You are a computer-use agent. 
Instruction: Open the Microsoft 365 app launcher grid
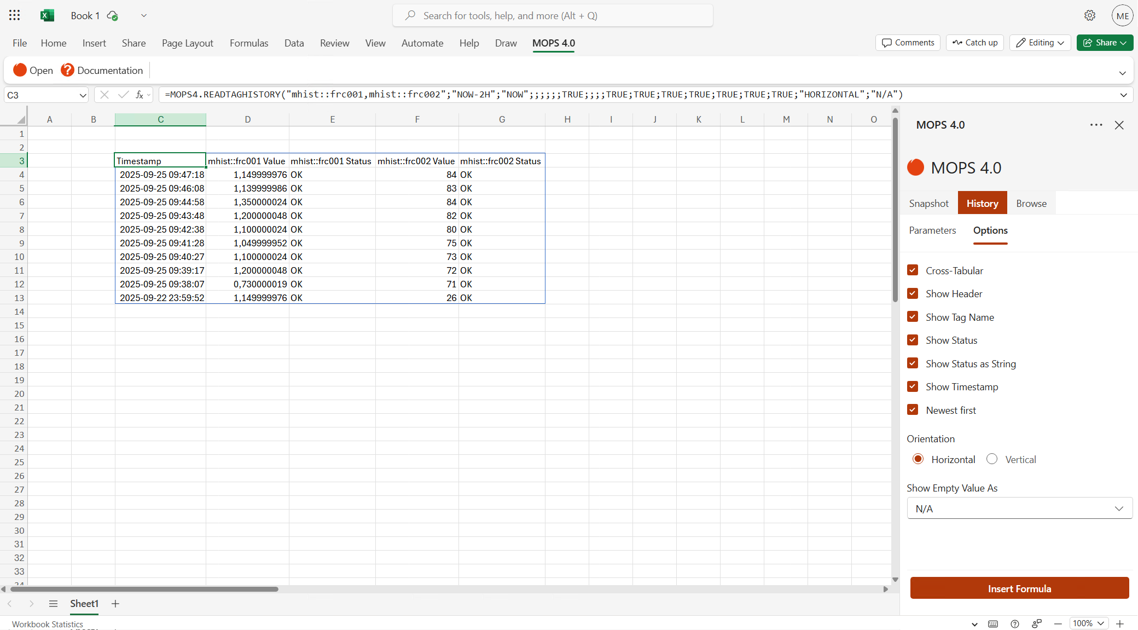coord(14,15)
